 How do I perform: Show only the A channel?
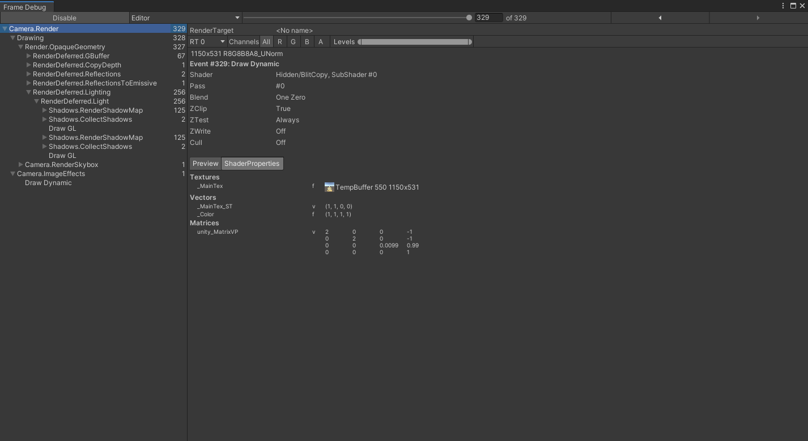(321, 41)
